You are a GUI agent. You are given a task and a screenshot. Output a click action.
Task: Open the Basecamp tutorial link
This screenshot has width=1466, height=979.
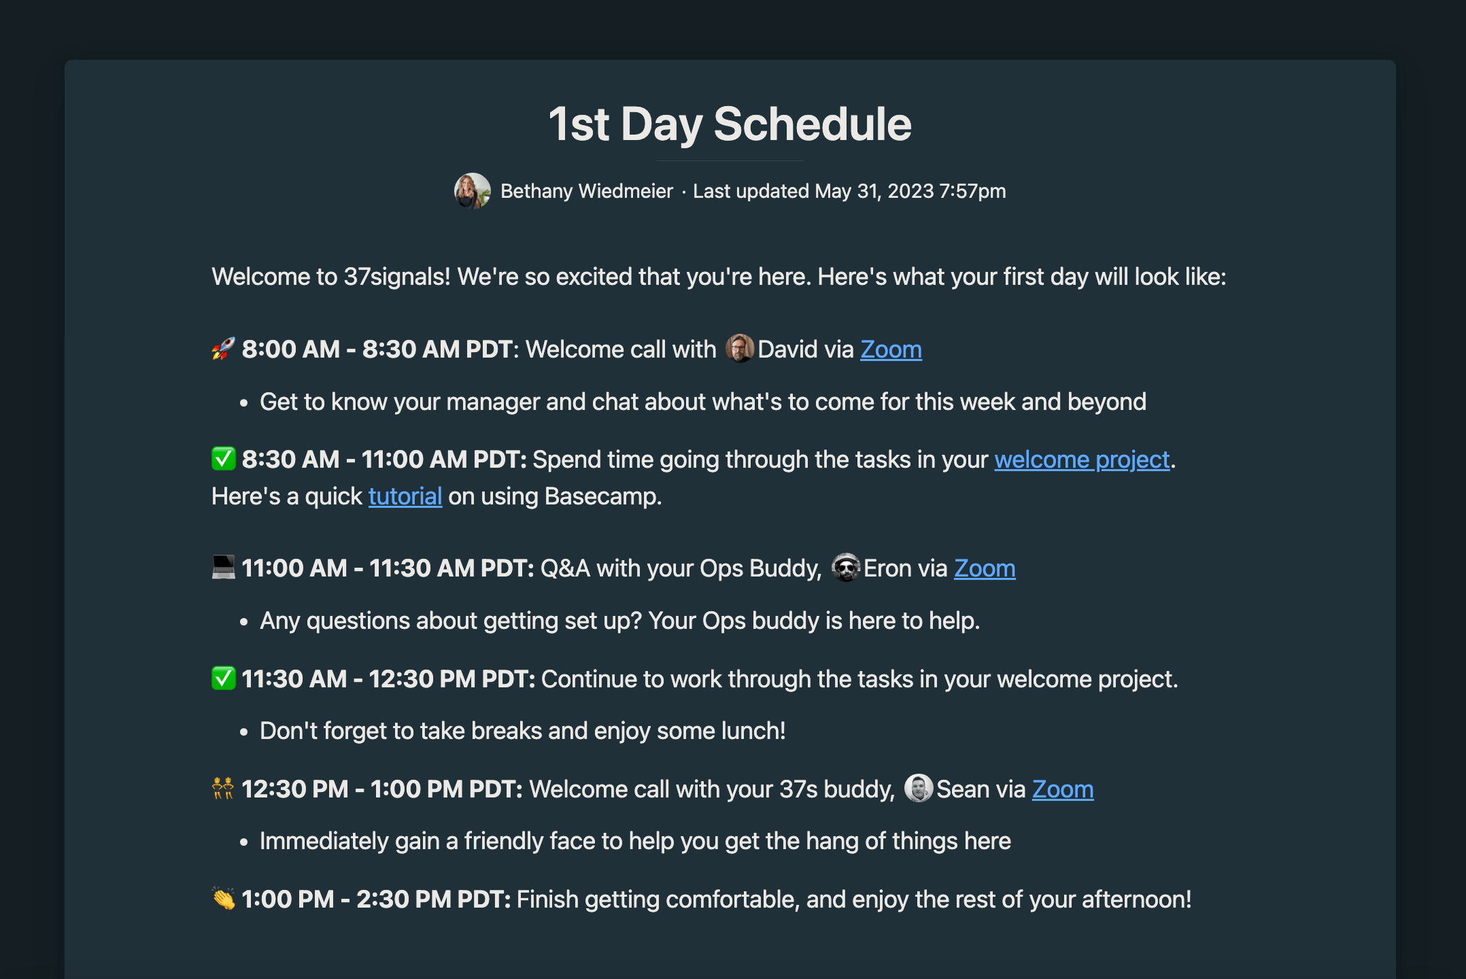click(x=405, y=496)
